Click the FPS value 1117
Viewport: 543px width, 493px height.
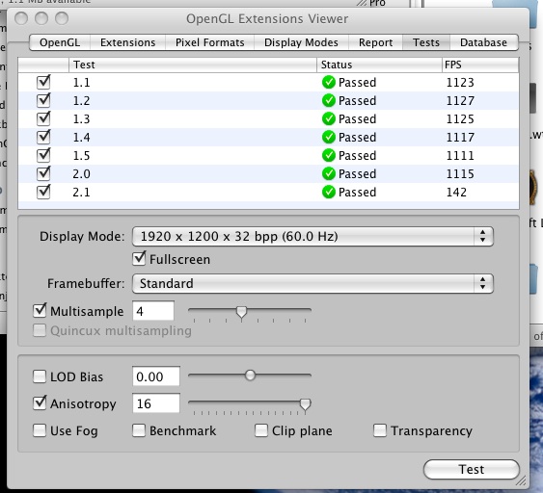click(460, 138)
